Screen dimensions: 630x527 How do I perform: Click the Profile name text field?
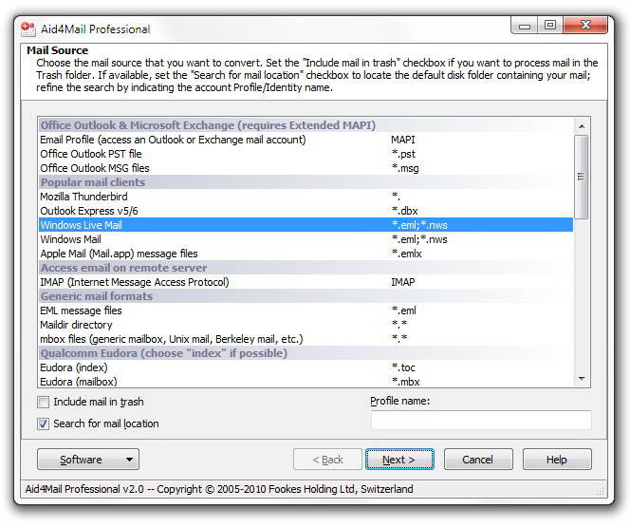point(480,421)
